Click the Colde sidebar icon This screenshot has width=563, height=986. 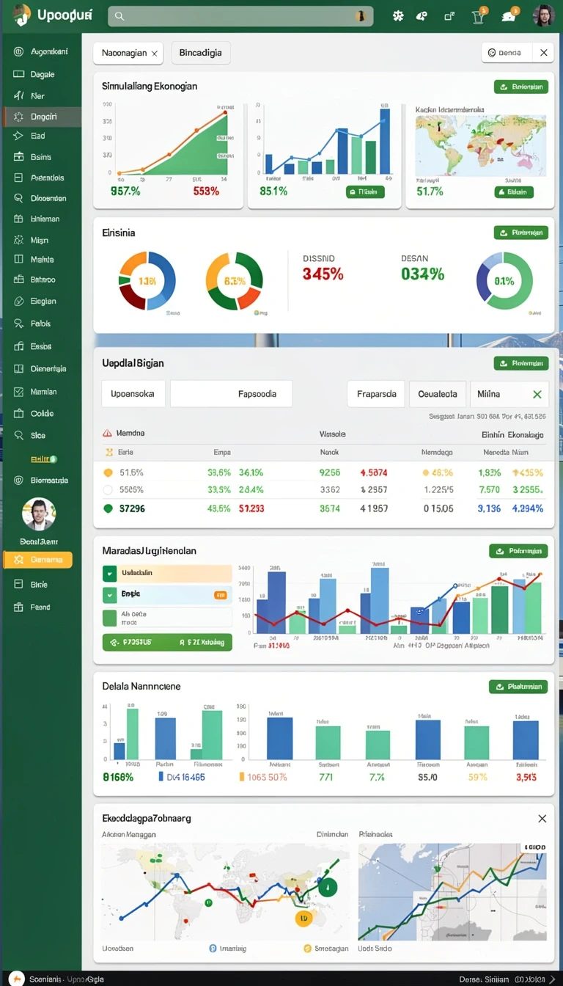[x=18, y=413]
